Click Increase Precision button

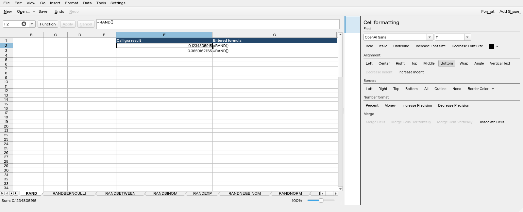point(417,106)
